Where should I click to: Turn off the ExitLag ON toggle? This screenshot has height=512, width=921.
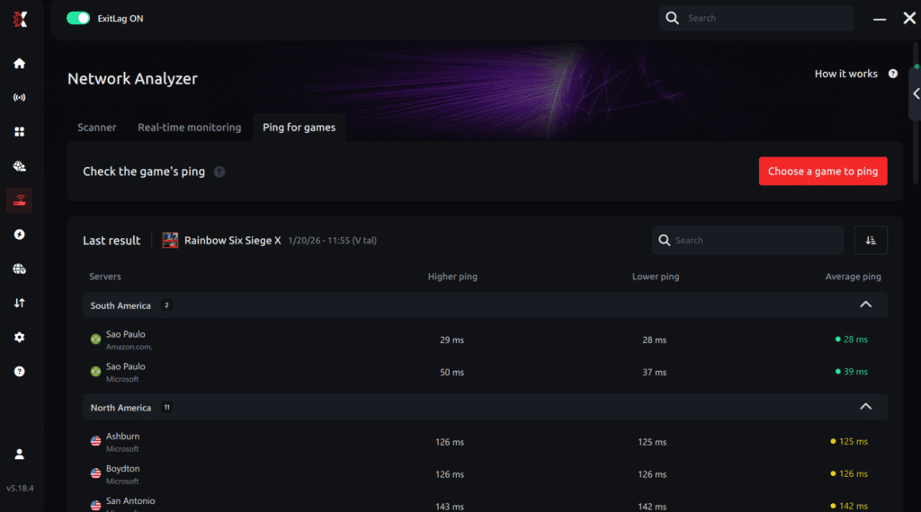pyautogui.click(x=78, y=18)
